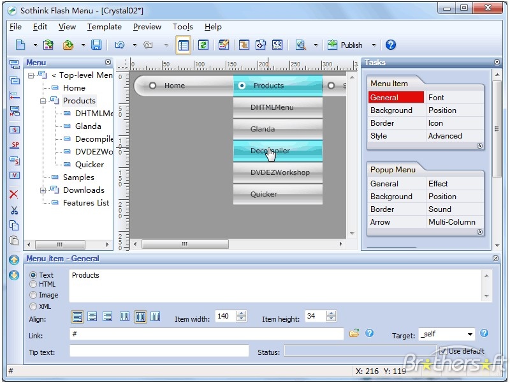The height and width of the screenshot is (383, 510).
Task: Click the blue Help question mark in toolbar
Action: [x=391, y=45]
